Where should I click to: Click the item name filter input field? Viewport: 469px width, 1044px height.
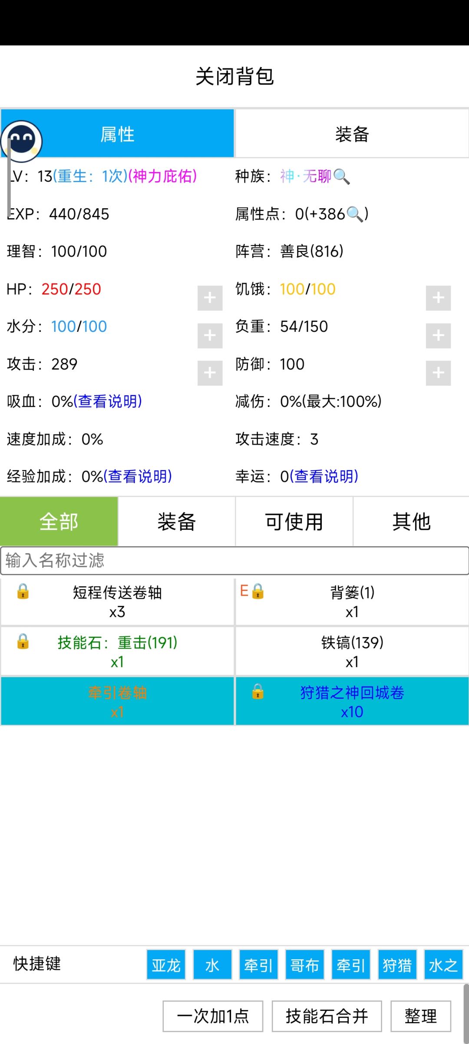pos(234,560)
